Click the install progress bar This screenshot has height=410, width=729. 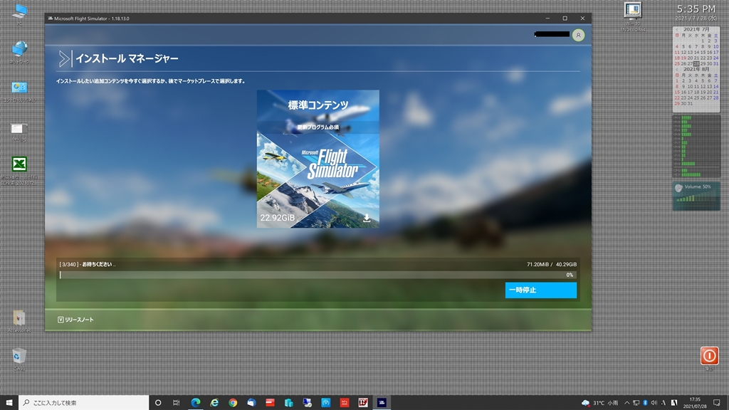coord(318,275)
